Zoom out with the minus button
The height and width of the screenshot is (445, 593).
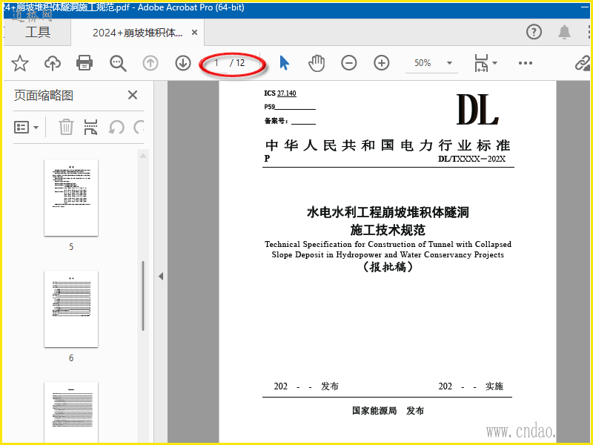pos(348,63)
